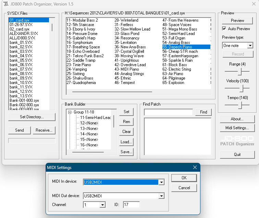This screenshot has height=218, width=259.
Task: Select patch 47- From the Heavens
Action: coord(181,20)
